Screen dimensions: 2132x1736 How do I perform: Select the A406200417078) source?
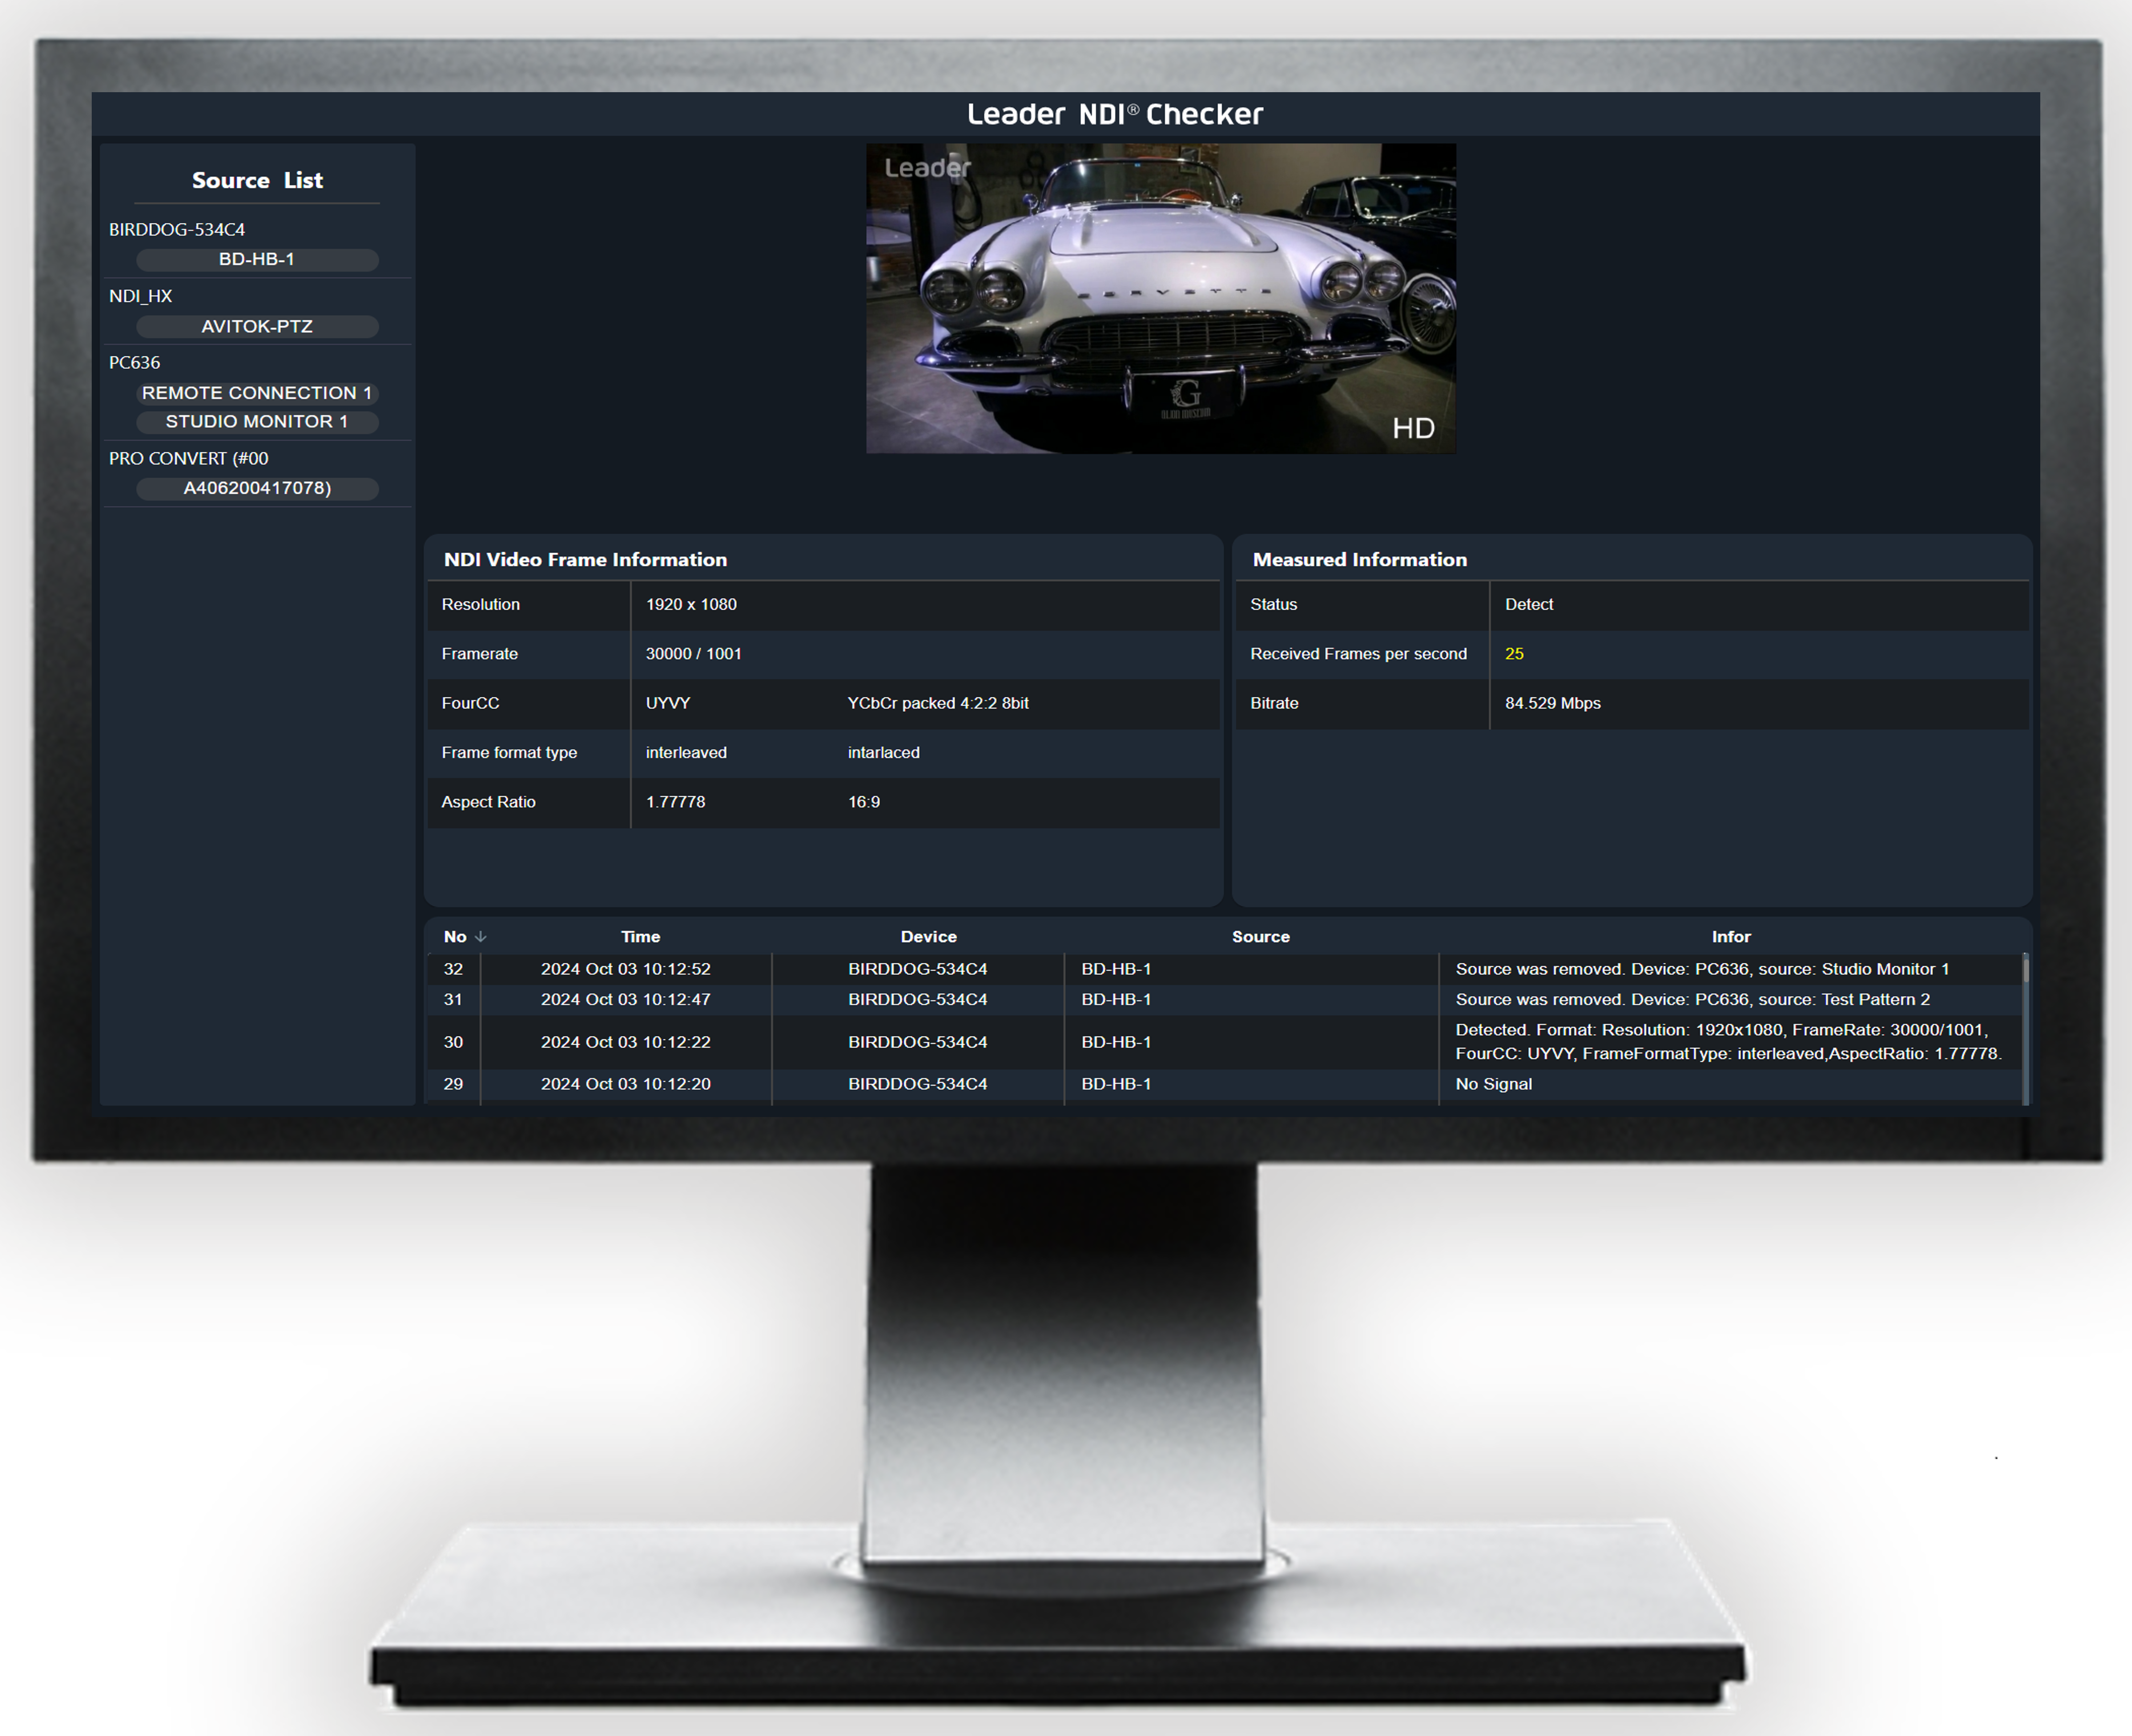click(x=257, y=489)
